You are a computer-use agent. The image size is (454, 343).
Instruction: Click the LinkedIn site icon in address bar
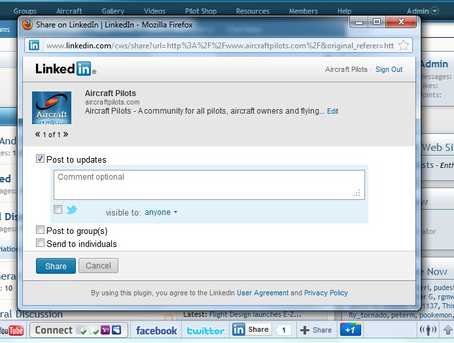(34, 46)
